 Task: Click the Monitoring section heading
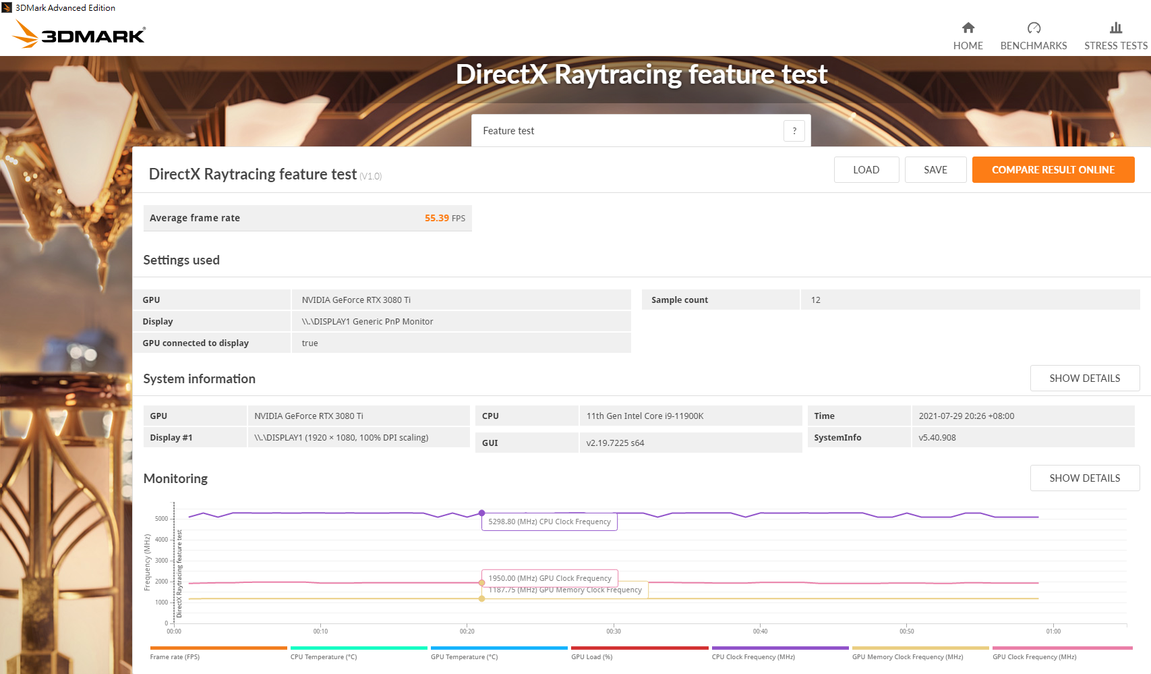coord(175,479)
